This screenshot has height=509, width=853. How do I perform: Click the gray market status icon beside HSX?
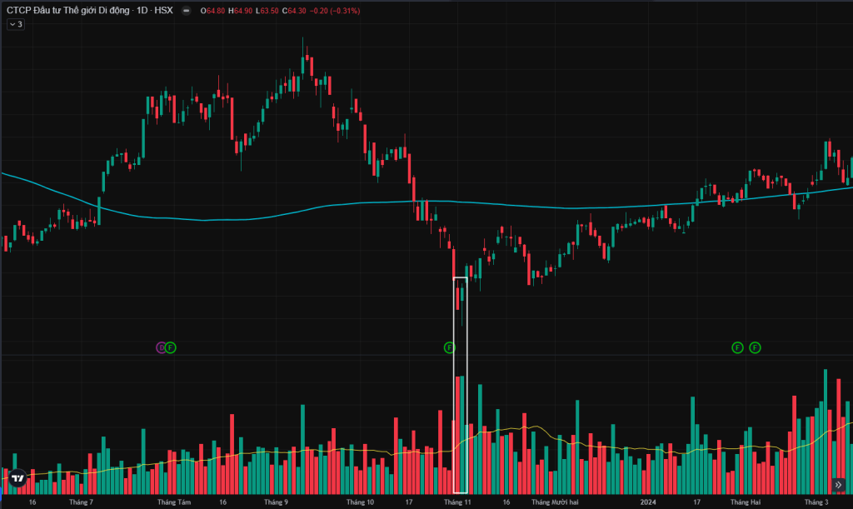coord(185,11)
